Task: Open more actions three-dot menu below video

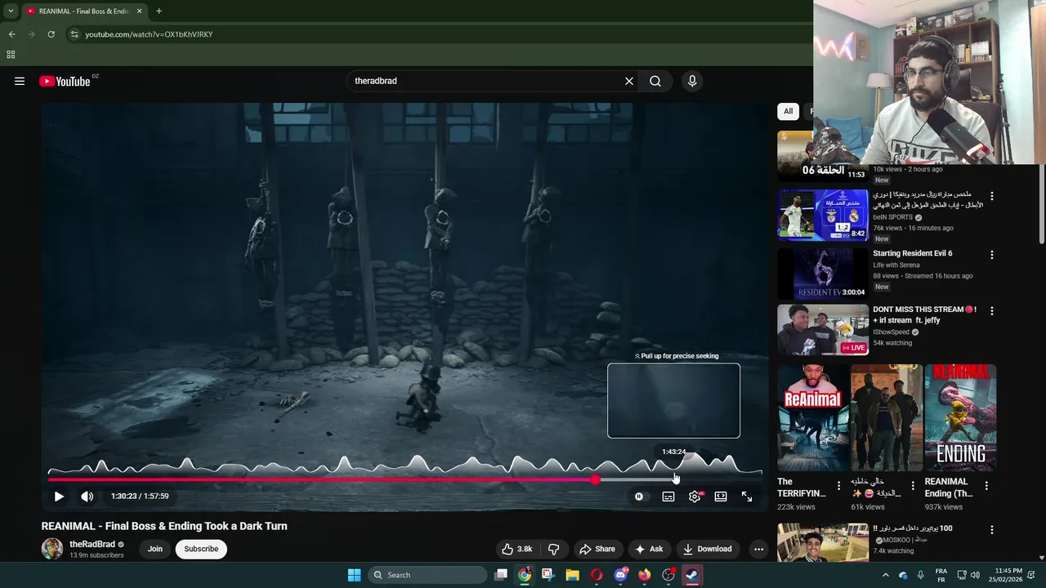Action: coord(758,549)
